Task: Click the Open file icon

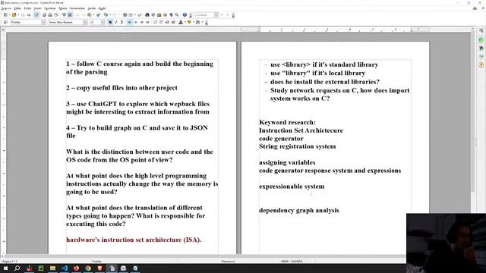Action: (x=14, y=15)
